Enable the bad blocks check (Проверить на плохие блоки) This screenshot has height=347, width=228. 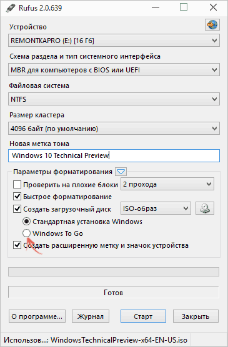(17, 185)
